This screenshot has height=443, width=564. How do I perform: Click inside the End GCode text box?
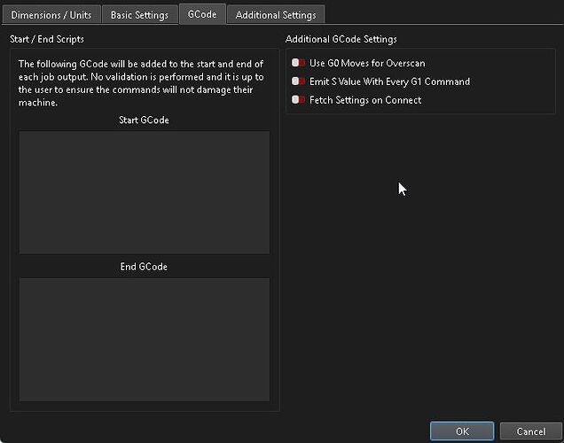pyautogui.click(x=145, y=339)
